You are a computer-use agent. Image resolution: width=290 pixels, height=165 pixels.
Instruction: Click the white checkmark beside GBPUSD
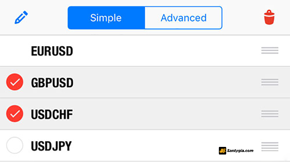tap(15, 82)
